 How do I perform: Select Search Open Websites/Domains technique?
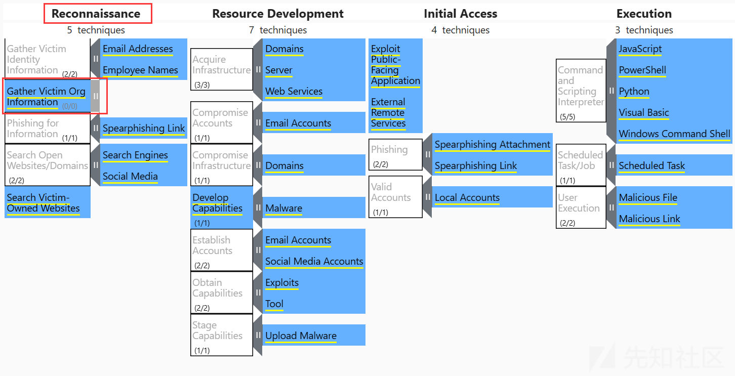click(x=48, y=165)
